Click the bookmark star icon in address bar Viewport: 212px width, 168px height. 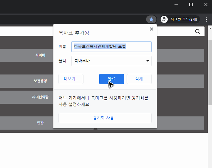pos(151,20)
